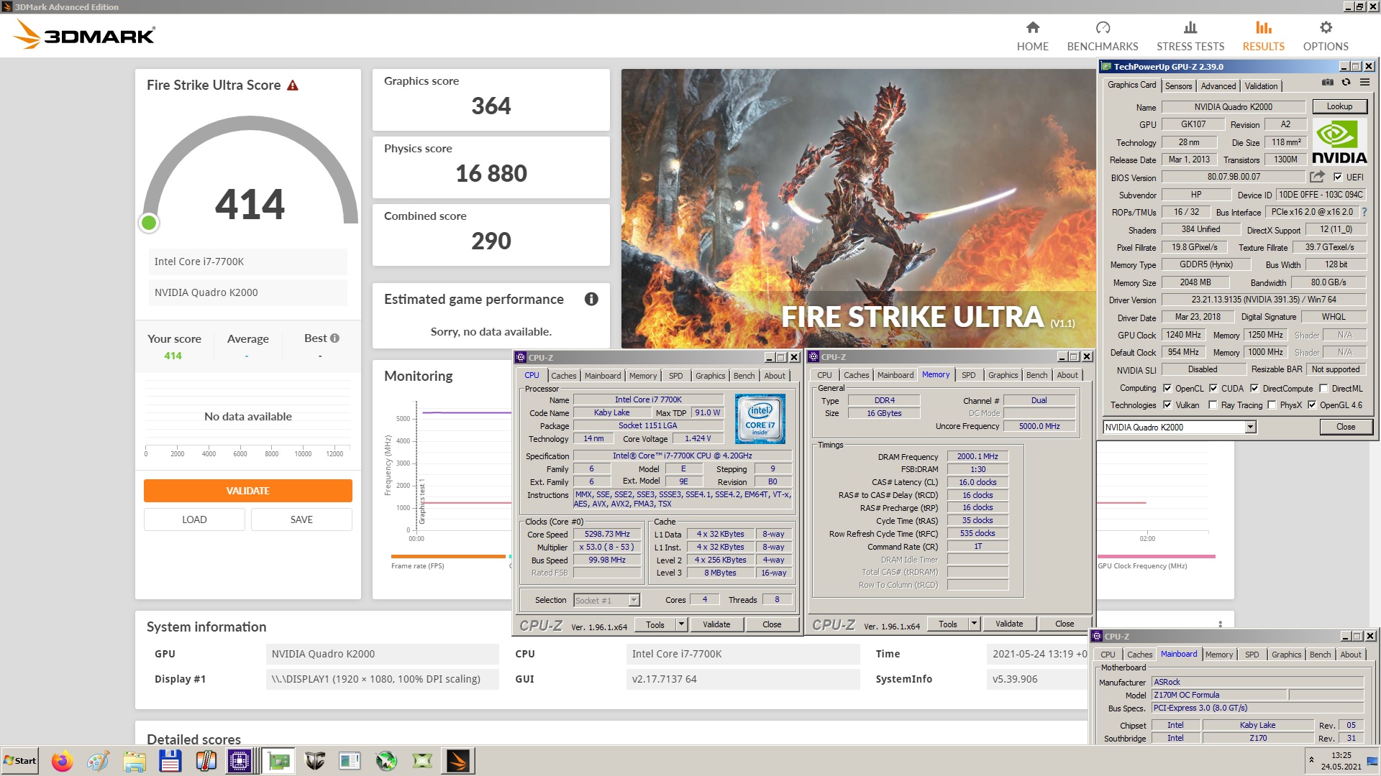Open the Stress Tests section
1381x776 pixels.
[x=1190, y=36]
